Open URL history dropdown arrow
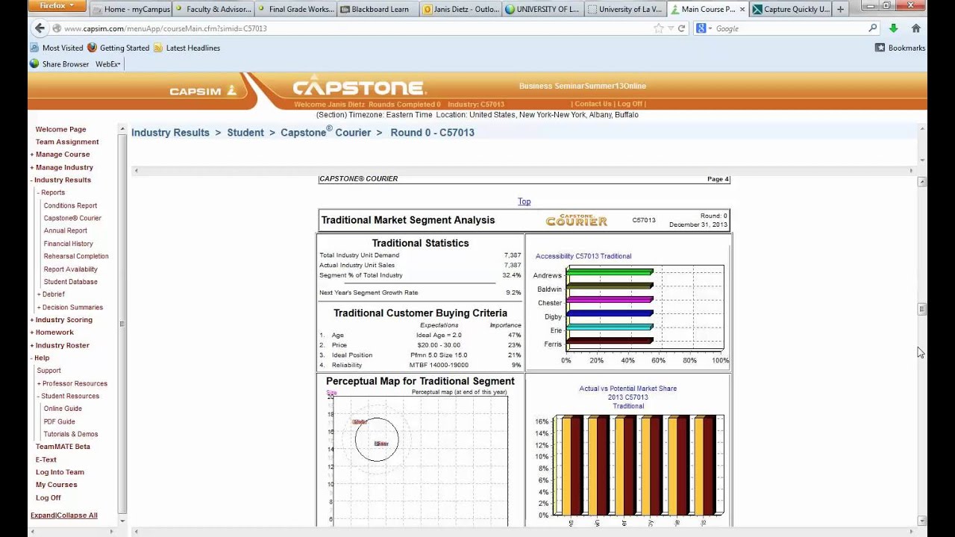The width and height of the screenshot is (955, 537). click(670, 28)
